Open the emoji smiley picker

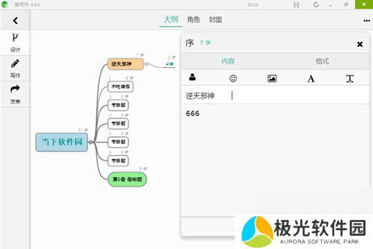point(233,78)
